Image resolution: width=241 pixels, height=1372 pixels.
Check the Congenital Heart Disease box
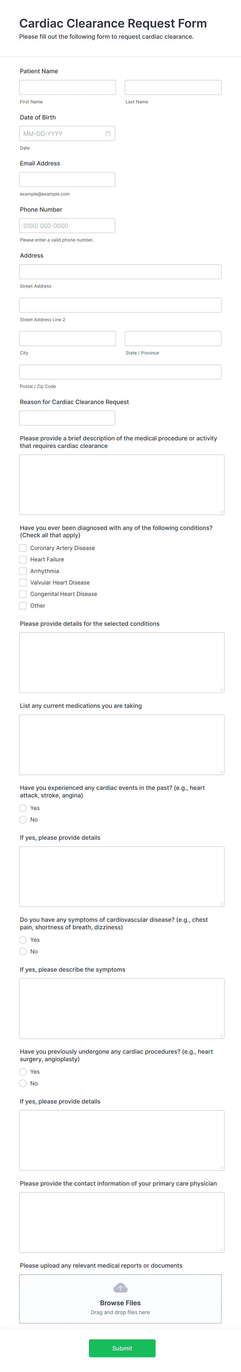coord(23,594)
